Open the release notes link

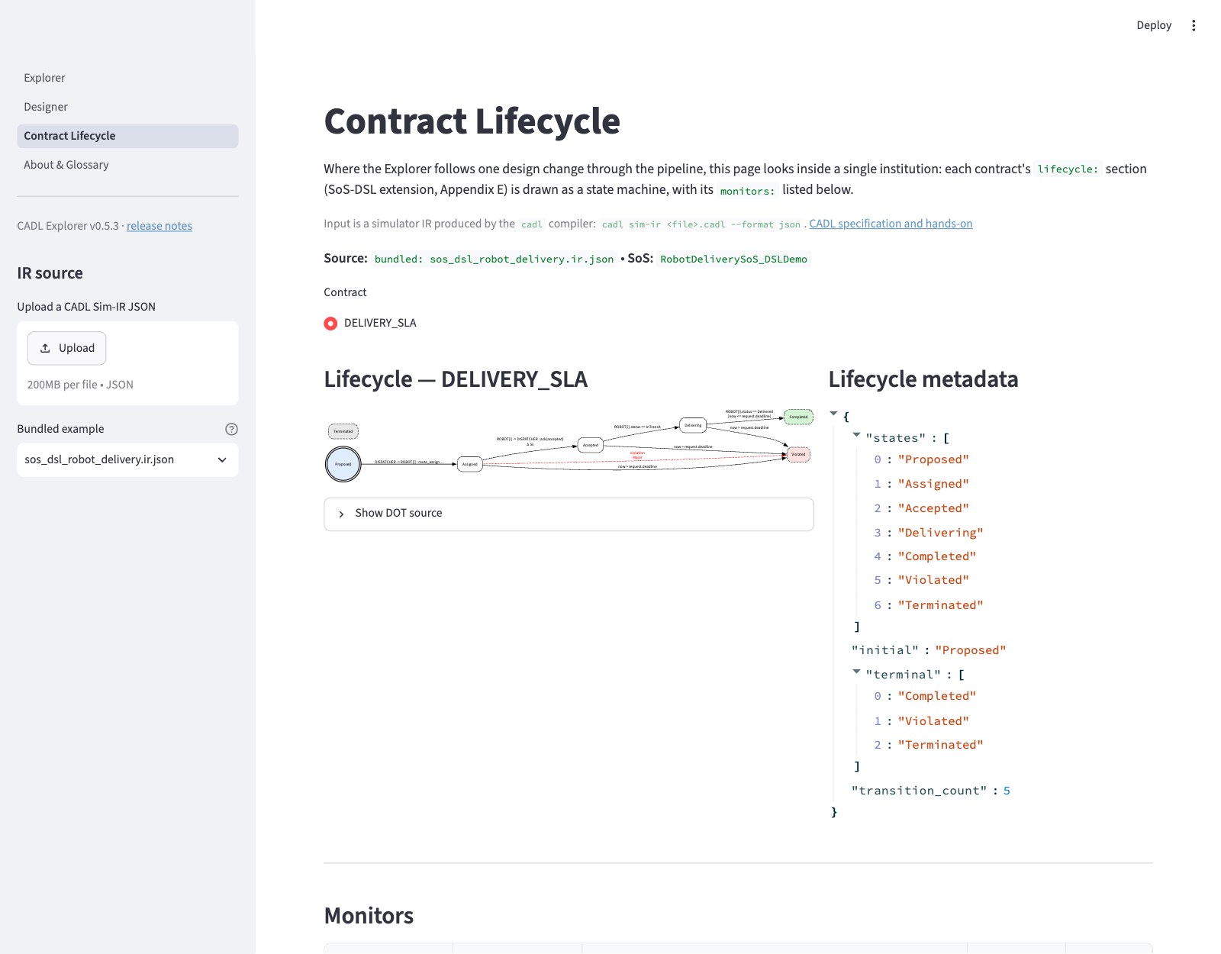point(159,226)
